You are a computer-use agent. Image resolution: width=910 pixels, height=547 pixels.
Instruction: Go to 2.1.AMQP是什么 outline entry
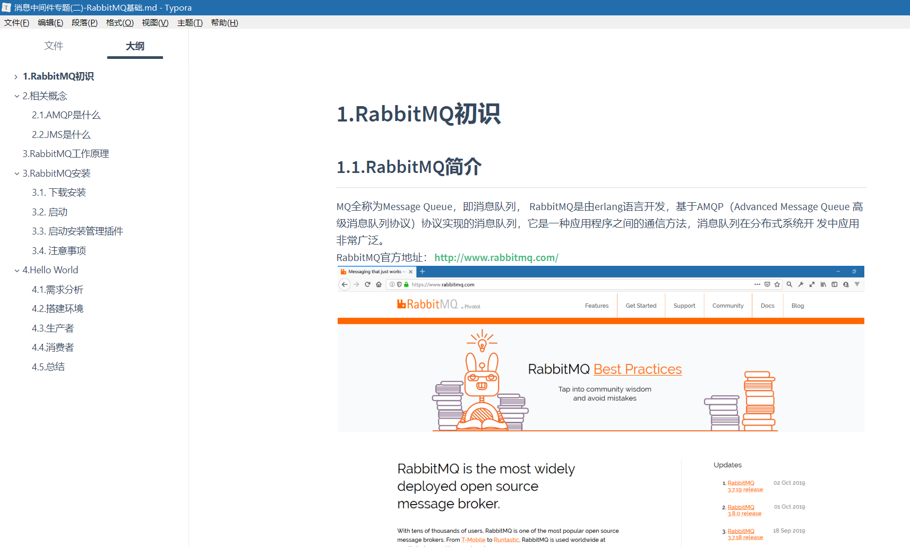coord(66,115)
